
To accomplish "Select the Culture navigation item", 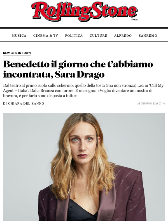I will (x=99, y=36).
